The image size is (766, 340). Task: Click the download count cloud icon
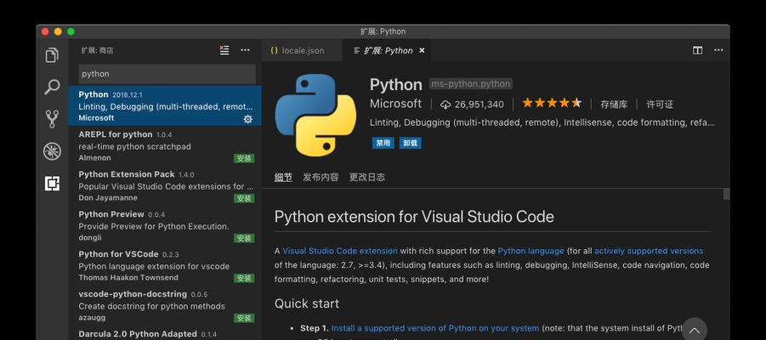445,104
